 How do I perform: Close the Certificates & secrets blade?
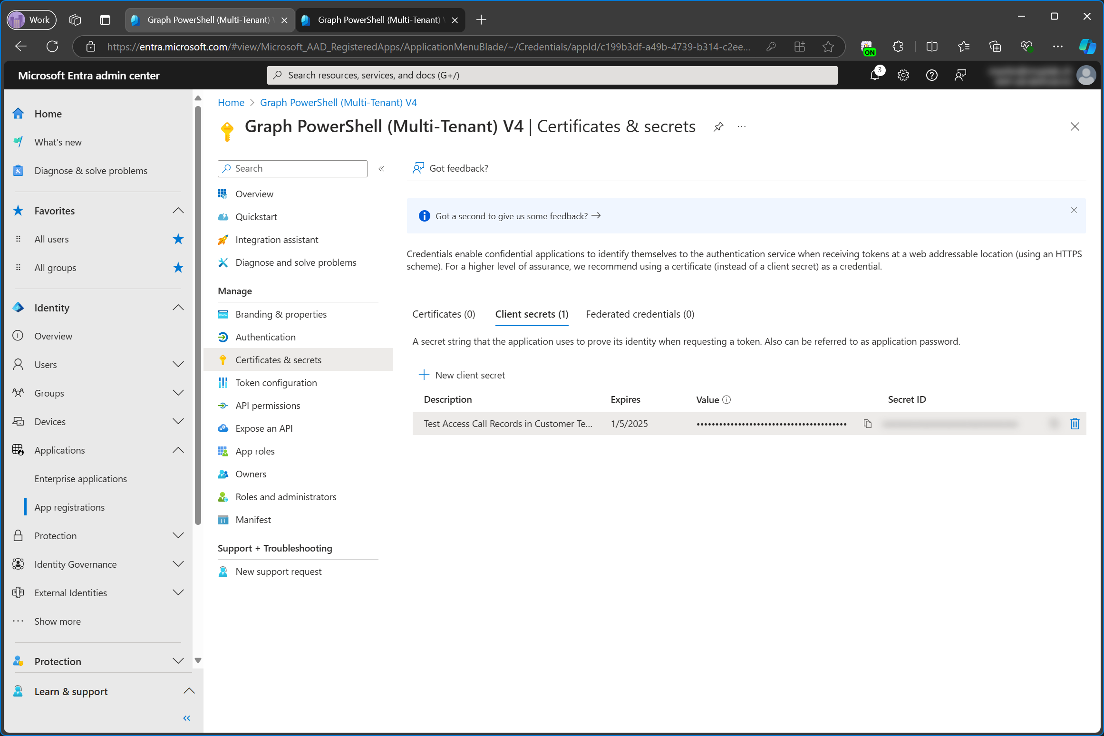(x=1075, y=126)
